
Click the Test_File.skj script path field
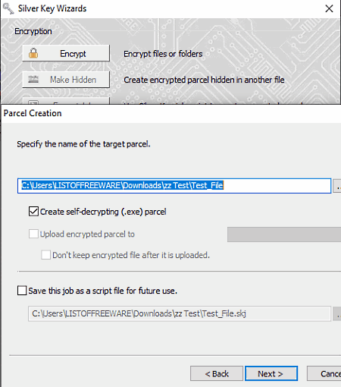(x=180, y=314)
